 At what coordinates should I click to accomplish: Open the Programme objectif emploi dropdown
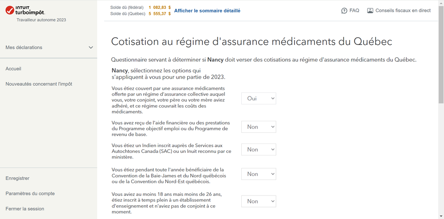[259, 127]
